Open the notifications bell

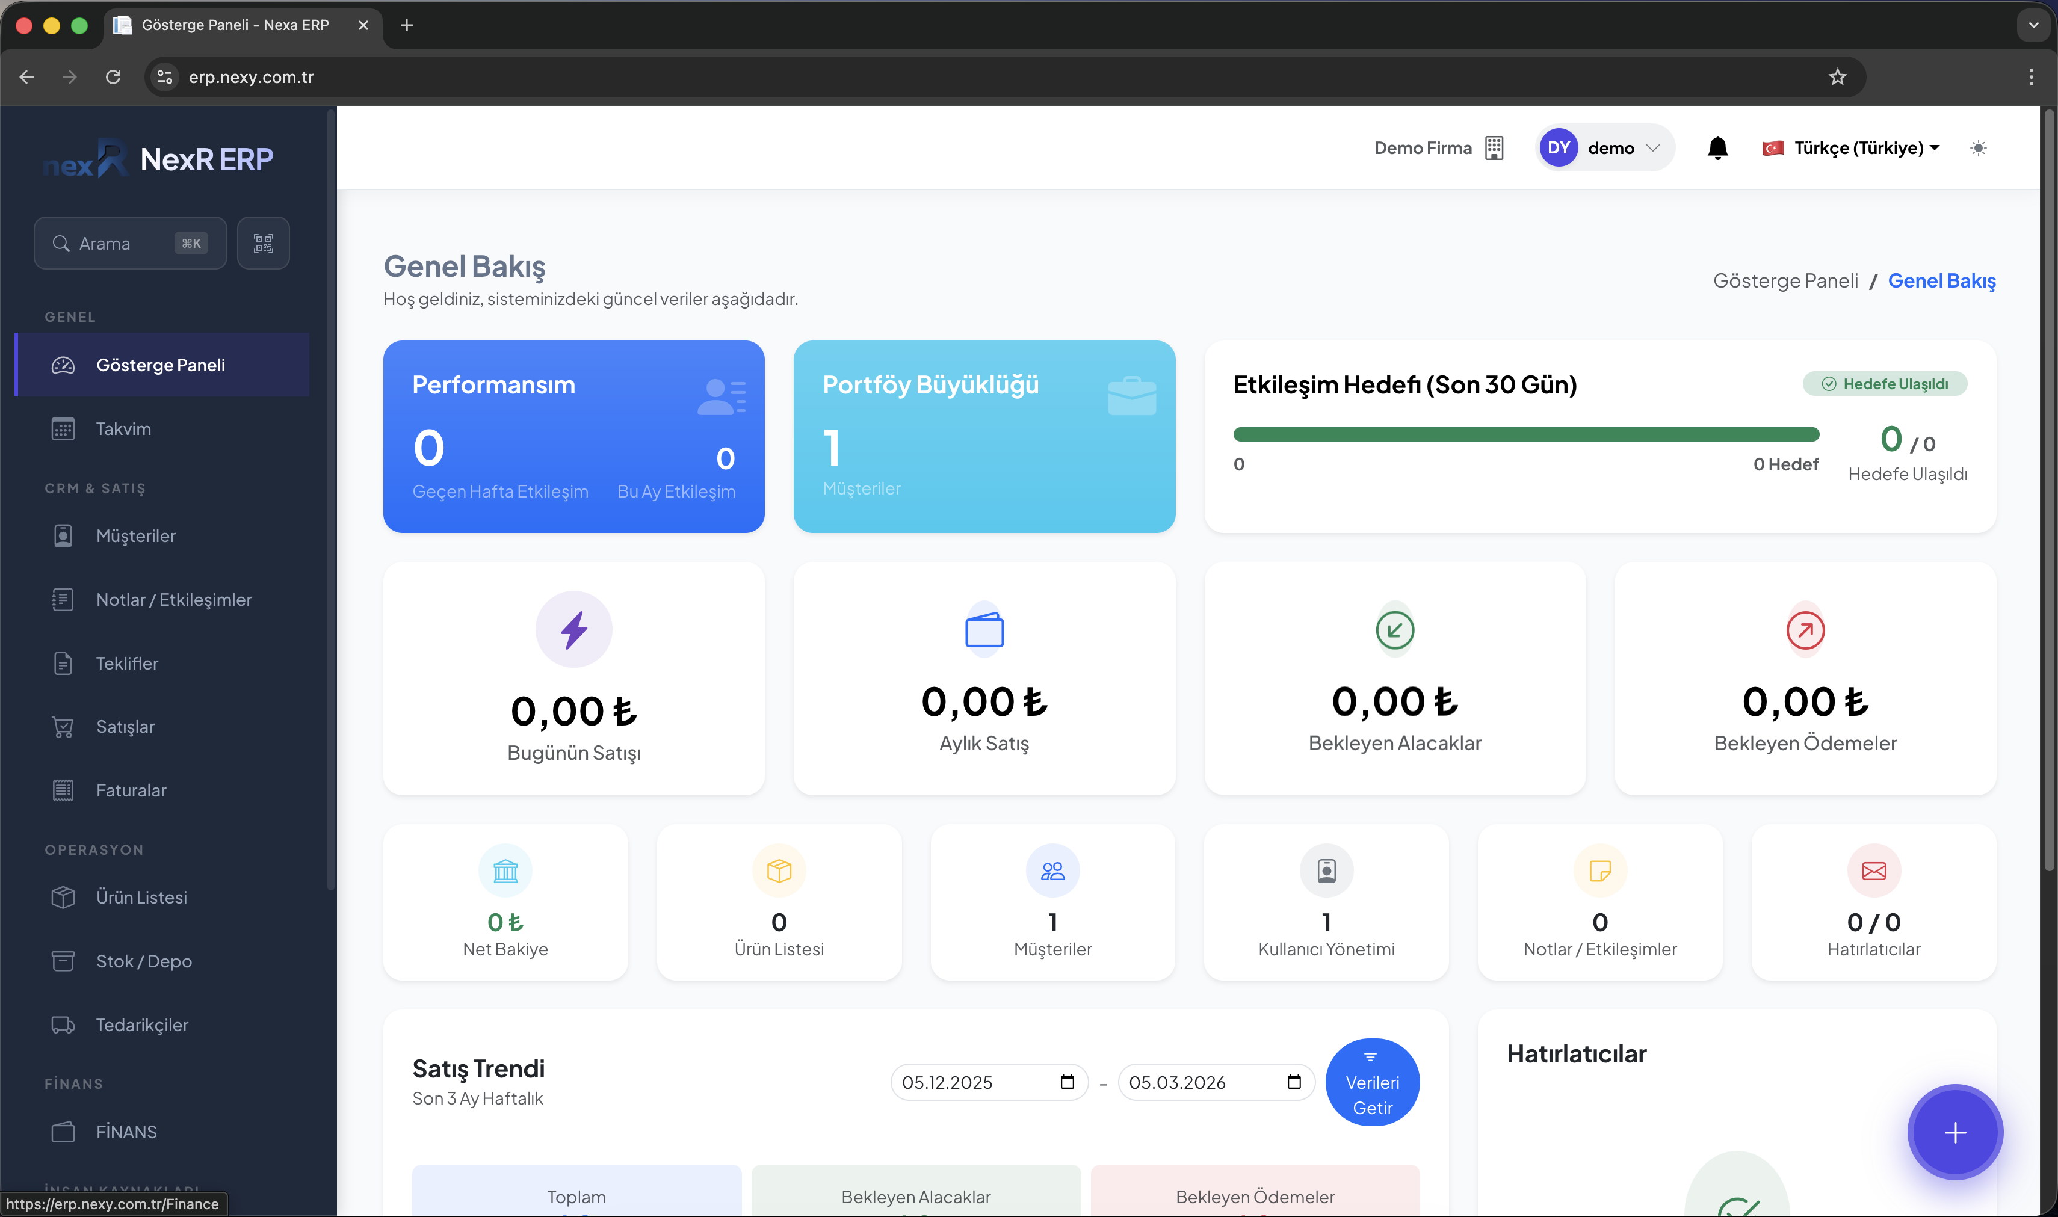point(1717,149)
